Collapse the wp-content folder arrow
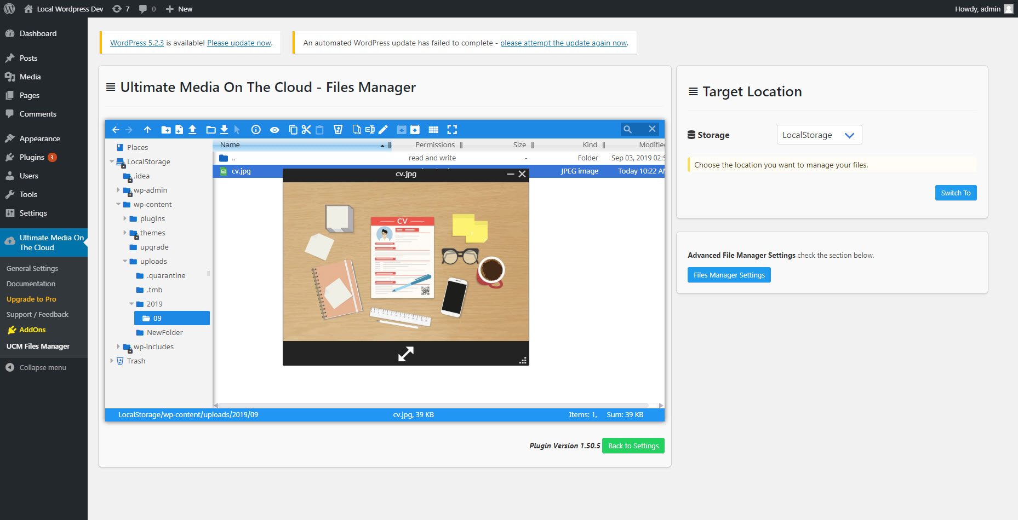1018x520 pixels. [118, 204]
